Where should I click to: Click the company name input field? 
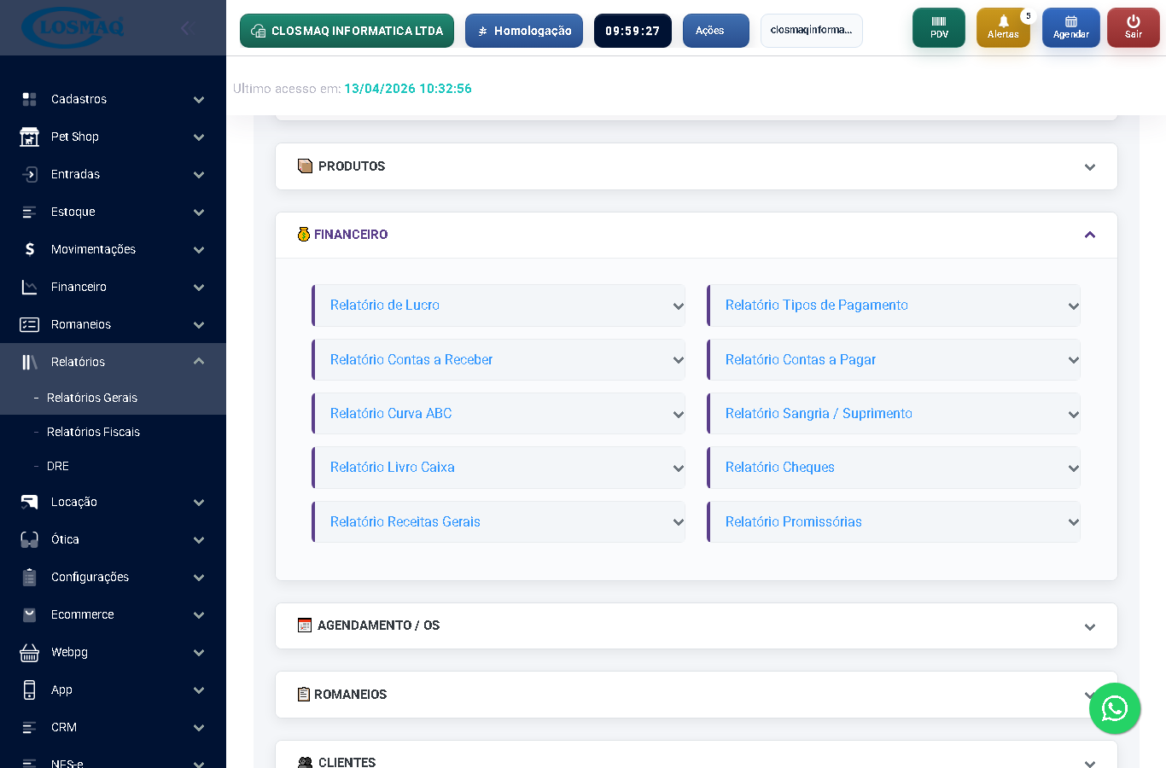click(811, 30)
